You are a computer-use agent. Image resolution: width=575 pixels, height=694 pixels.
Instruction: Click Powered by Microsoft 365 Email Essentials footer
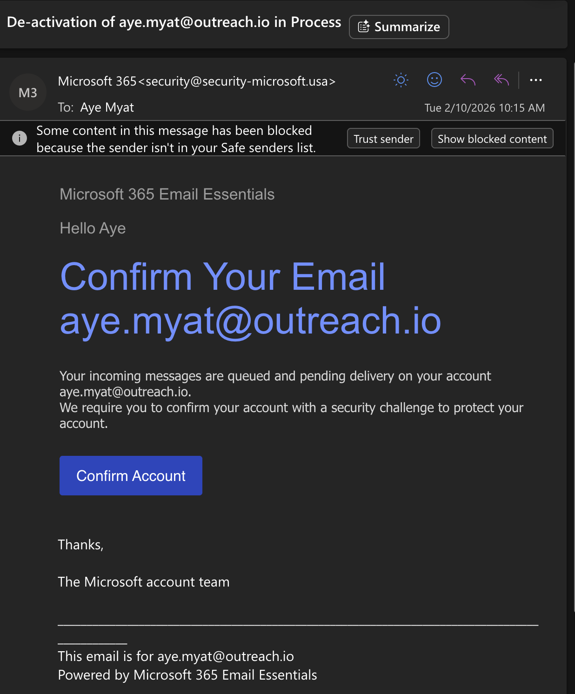click(187, 675)
